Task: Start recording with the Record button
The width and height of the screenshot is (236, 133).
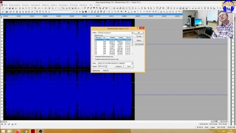Action: [3, 11]
